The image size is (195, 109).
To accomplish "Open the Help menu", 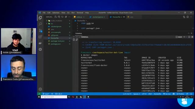I will coord(87,13).
